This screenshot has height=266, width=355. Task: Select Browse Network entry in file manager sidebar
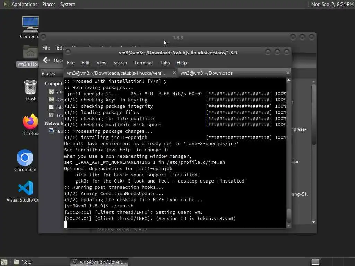[x=56, y=131]
